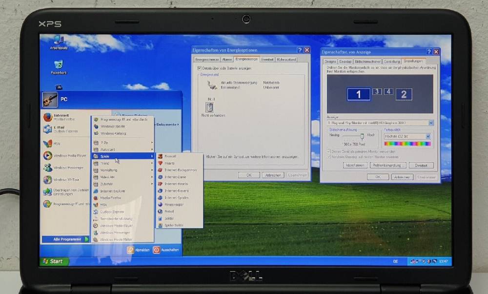Screen dimensions: 488x294
Task: Expand the Verwaltung program folder
Action: [123, 170]
